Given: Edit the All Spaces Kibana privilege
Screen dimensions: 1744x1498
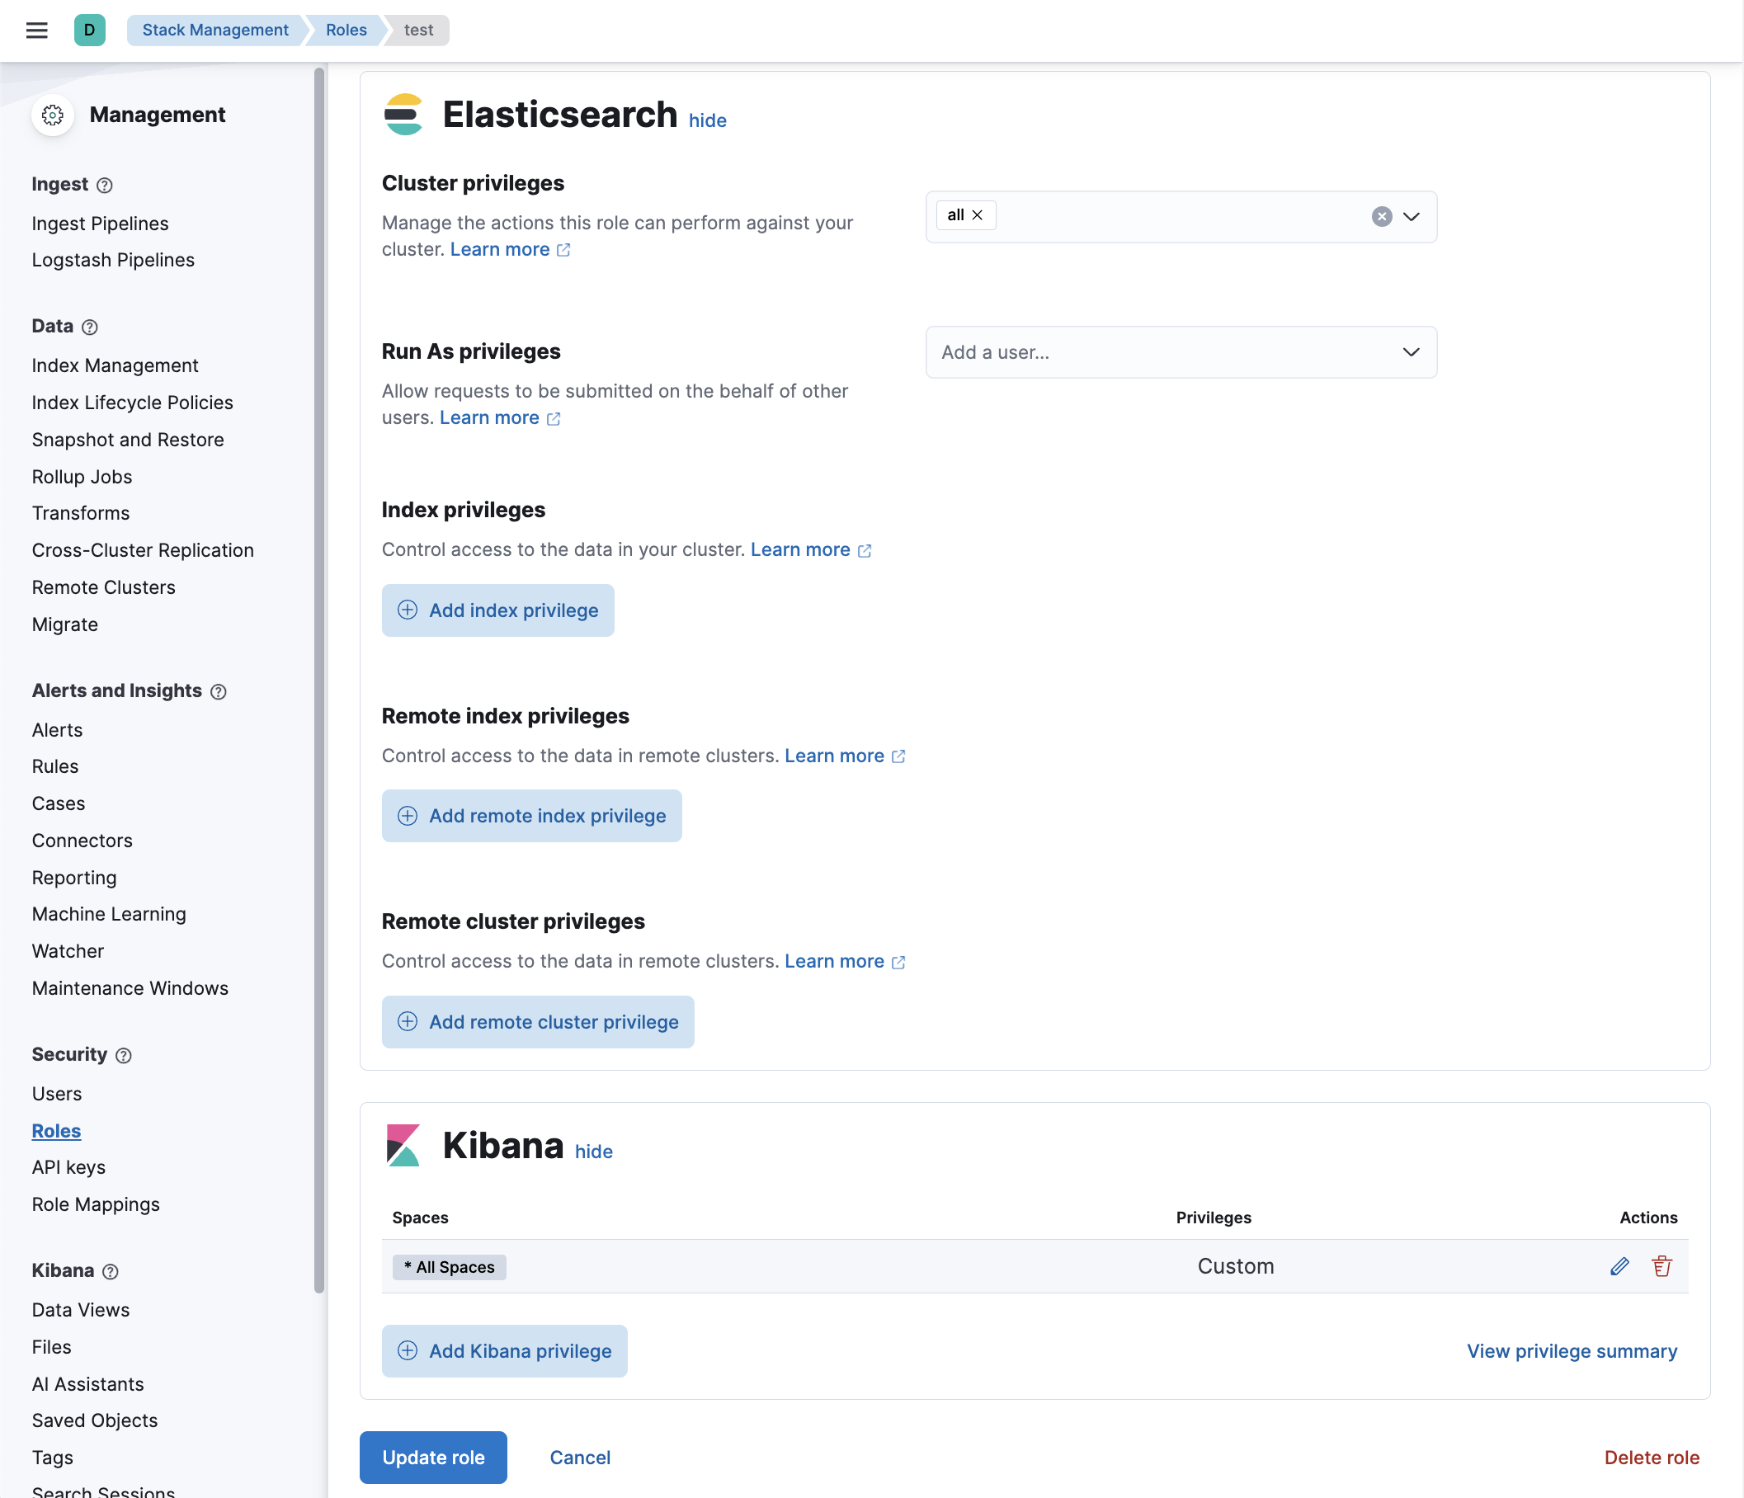Looking at the screenshot, I should click(x=1619, y=1266).
